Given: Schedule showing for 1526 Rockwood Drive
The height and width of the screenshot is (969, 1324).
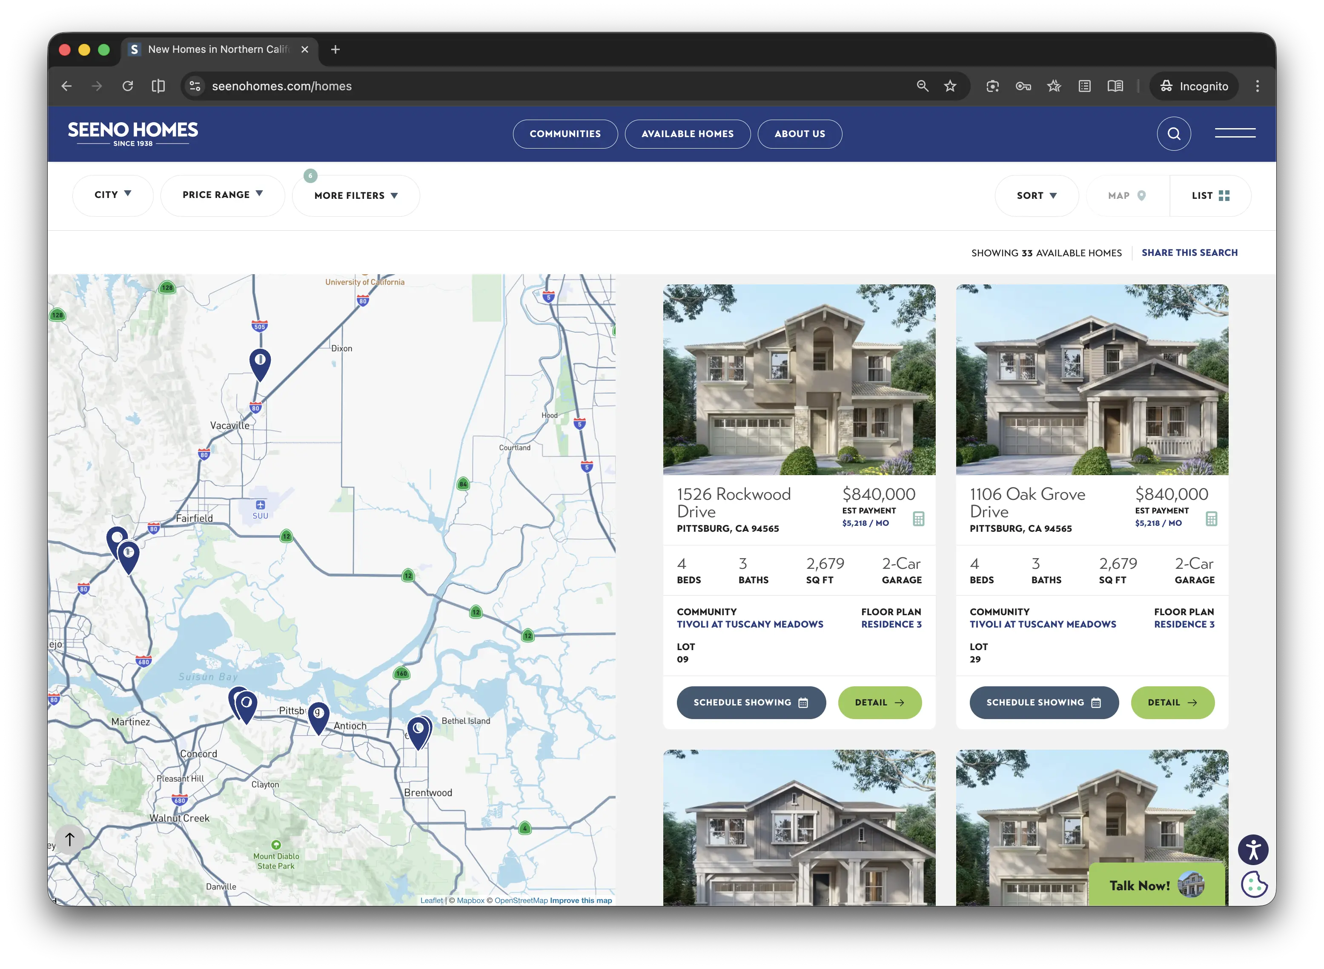Looking at the screenshot, I should (751, 703).
